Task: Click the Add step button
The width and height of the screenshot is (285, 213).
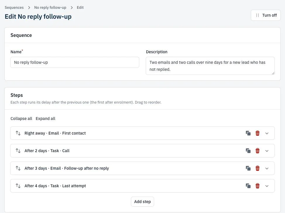Action: (x=142, y=202)
